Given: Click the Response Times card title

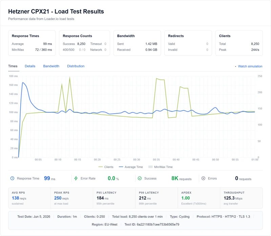Looking at the screenshot, I should tap(25, 36).
